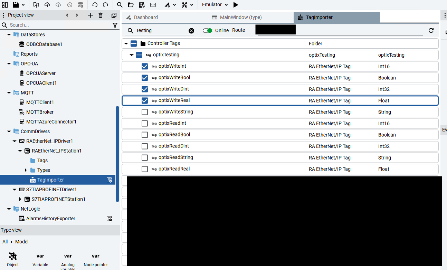The height and width of the screenshot is (270, 447).
Task: Click the export project upload icon
Action: point(36,5)
